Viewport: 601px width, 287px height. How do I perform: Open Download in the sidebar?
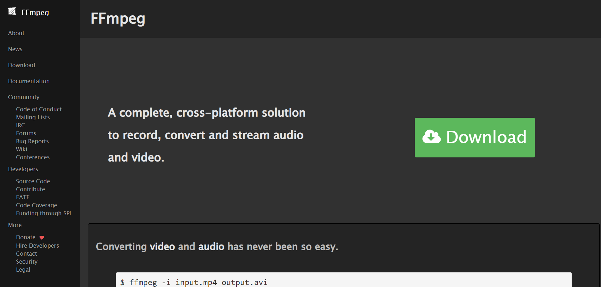[22, 65]
